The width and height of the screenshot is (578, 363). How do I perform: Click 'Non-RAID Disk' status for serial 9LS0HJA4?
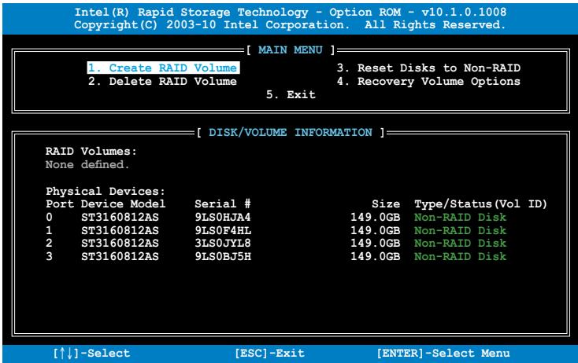pyautogui.click(x=460, y=217)
